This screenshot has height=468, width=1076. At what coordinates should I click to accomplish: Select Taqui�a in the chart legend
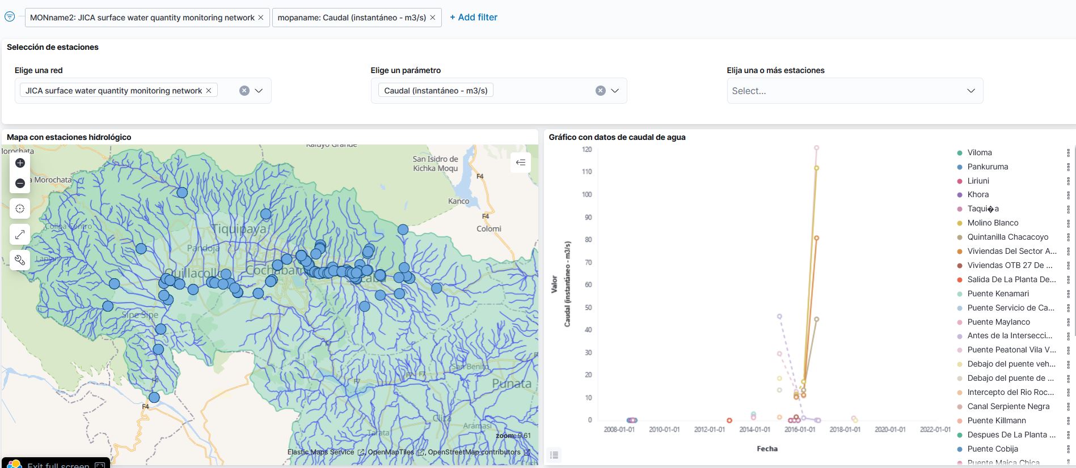(x=983, y=209)
